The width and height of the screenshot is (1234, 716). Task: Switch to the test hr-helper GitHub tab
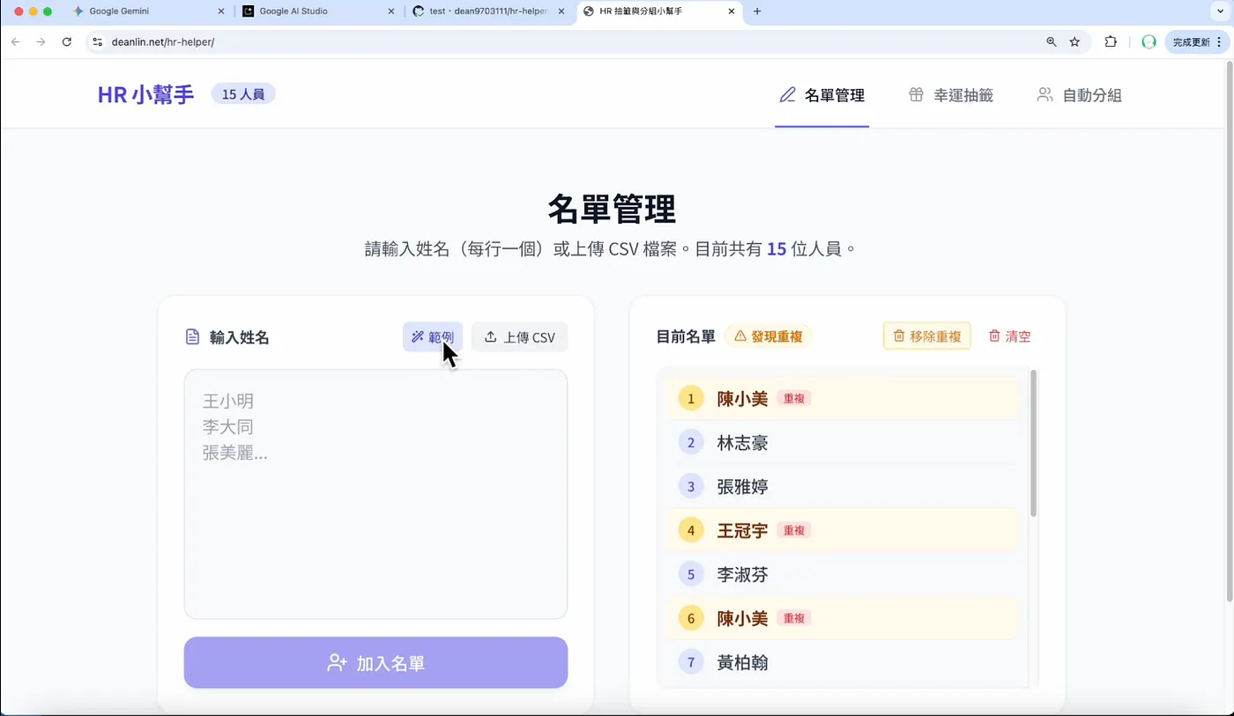tap(488, 11)
